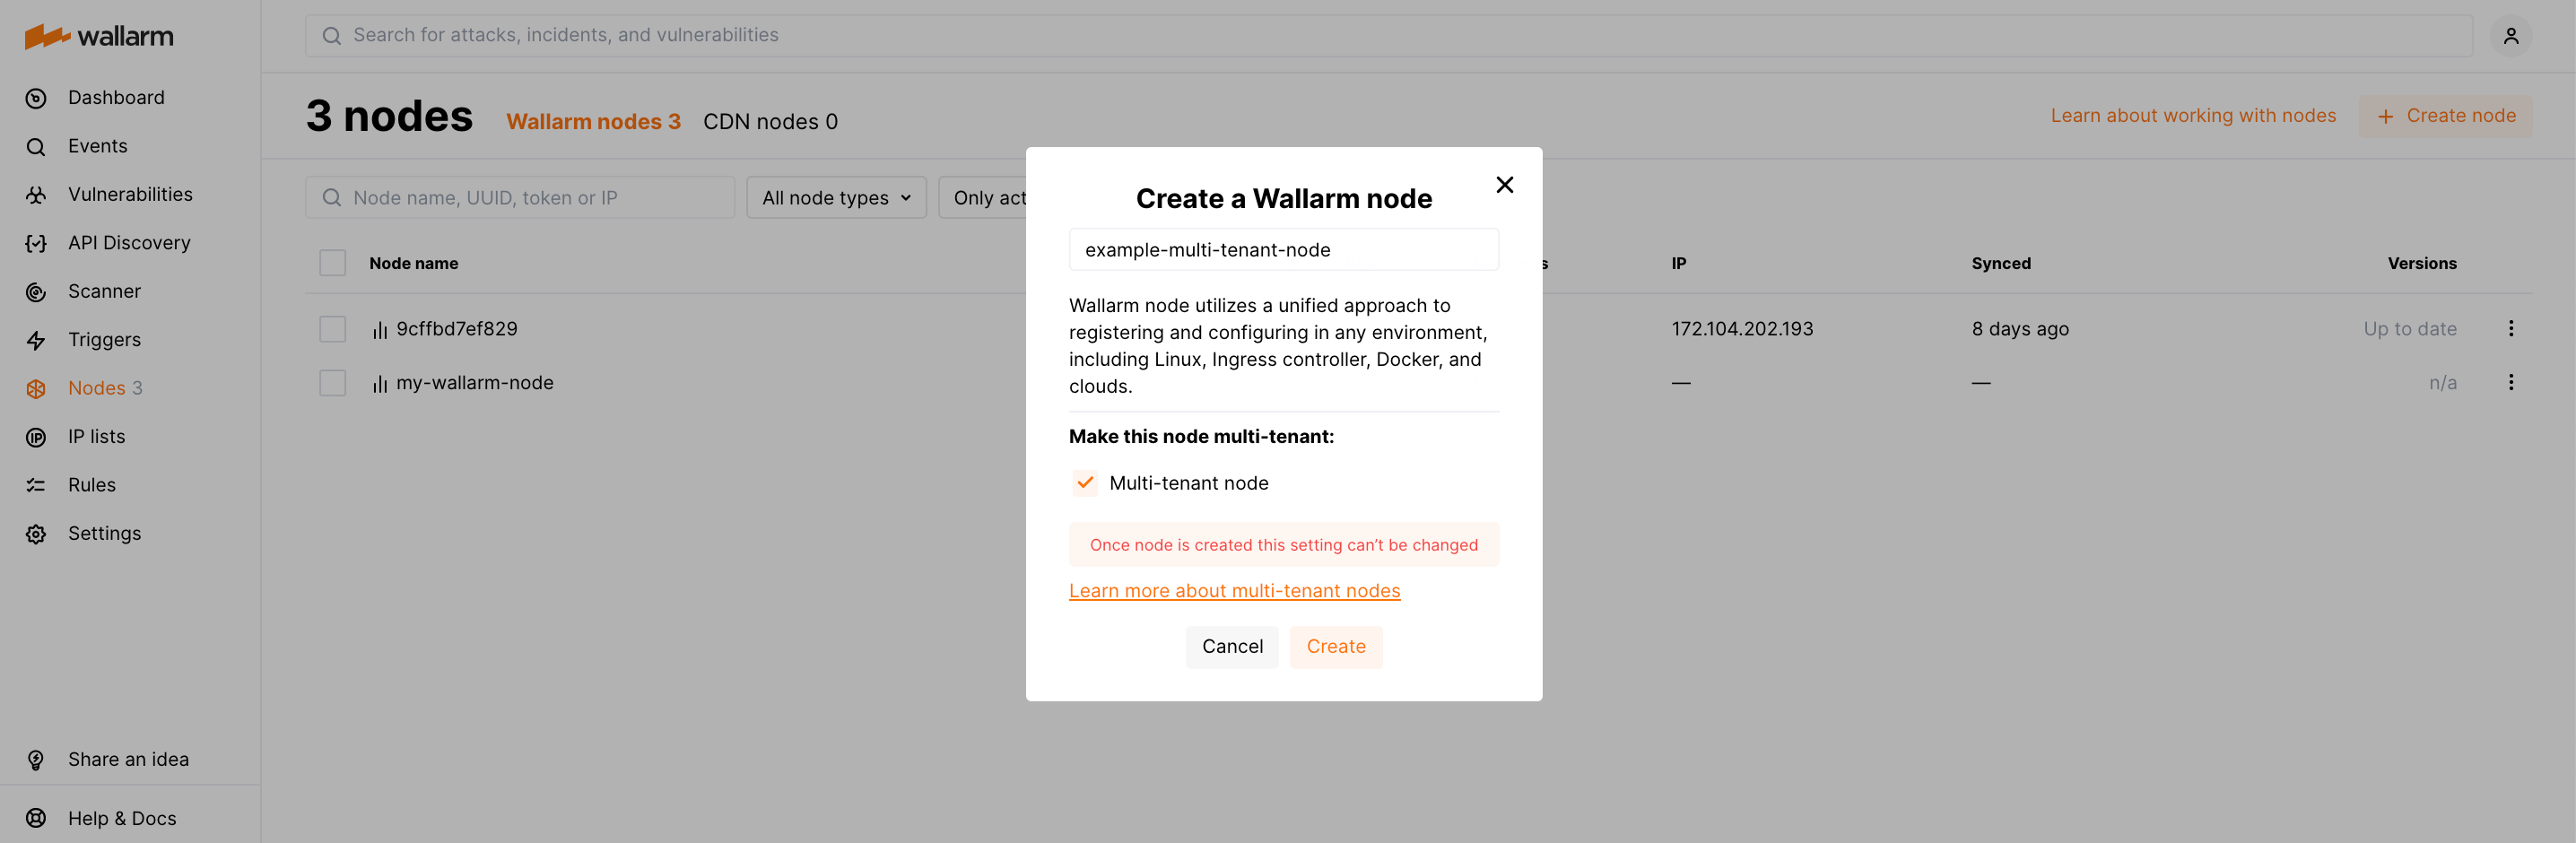Open the Vulnerabilities section
This screenshot has height=843, width=2576.
pos(131,194)
